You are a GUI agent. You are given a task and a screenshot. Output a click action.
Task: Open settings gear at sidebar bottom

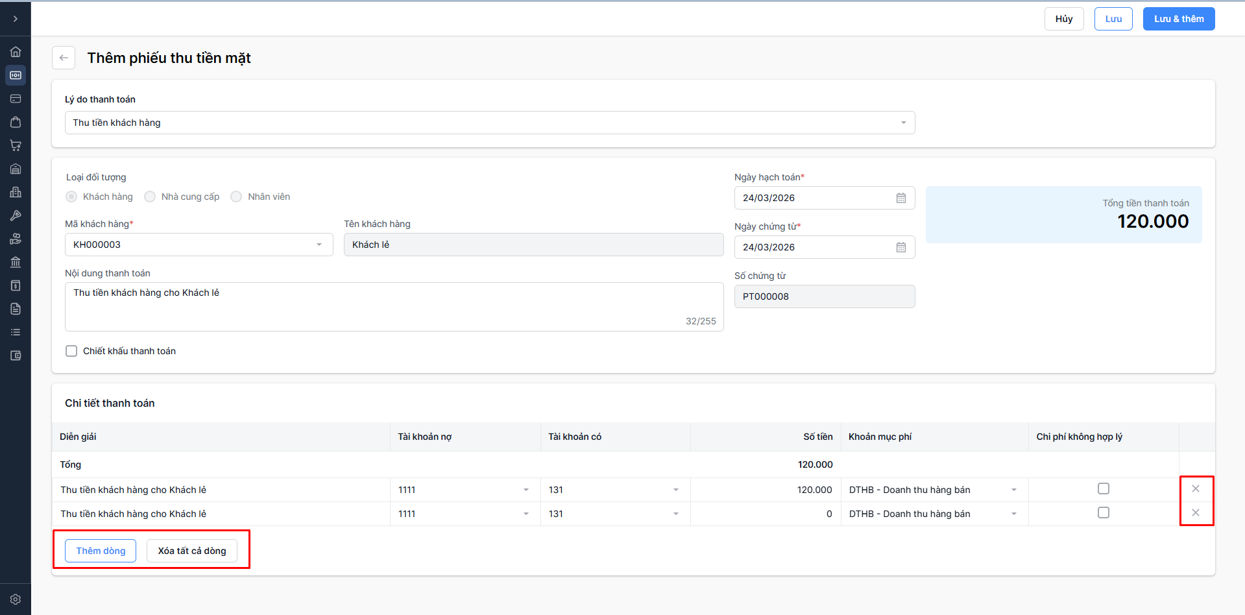[16, 599]
